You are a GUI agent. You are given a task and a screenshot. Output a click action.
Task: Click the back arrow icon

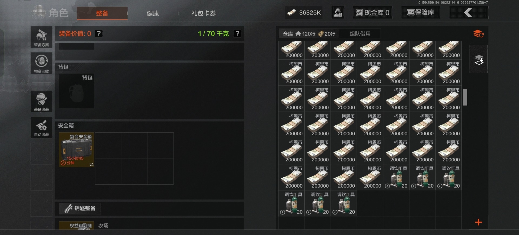point(468,12)
